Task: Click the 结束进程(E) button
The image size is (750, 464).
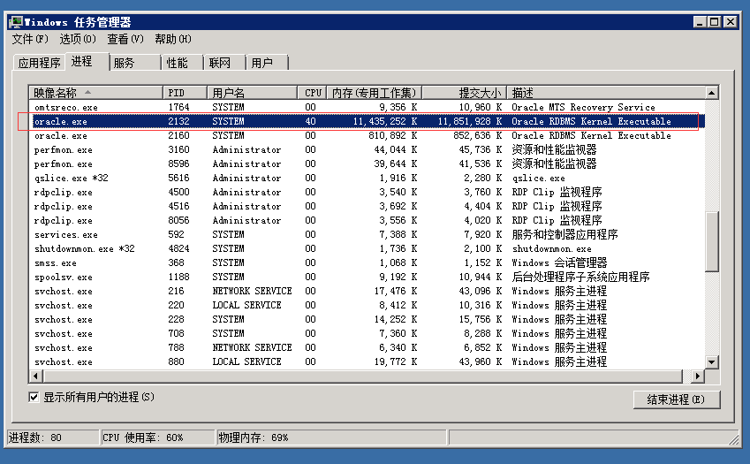Action: coord(677,399)
